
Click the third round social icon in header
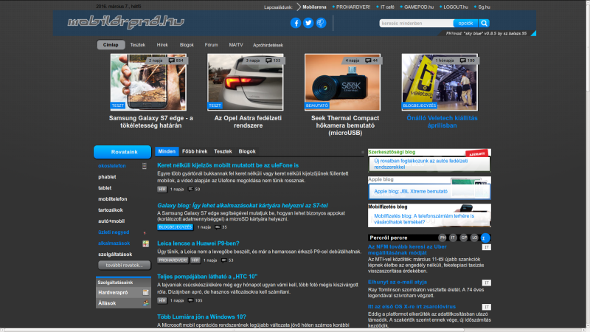(x=321, y=23)
